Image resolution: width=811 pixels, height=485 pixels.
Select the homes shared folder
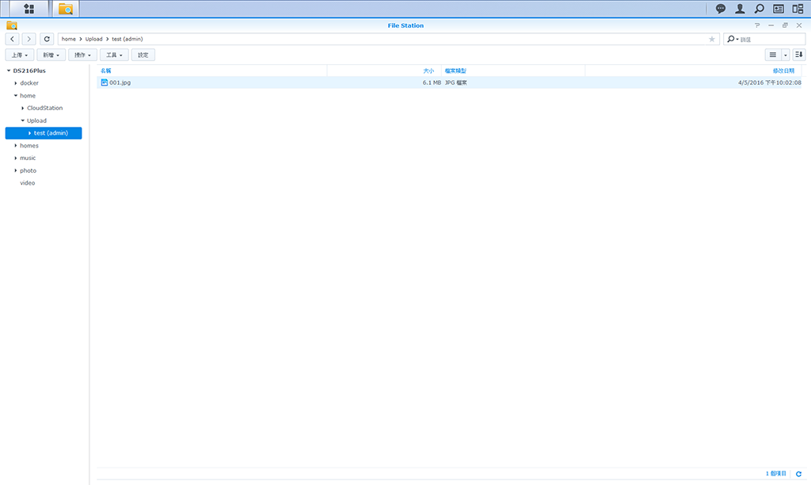point(29,146)
